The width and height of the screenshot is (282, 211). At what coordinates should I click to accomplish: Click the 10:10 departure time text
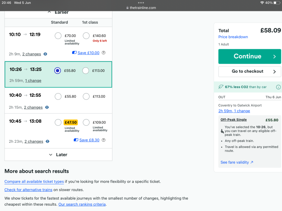[15, 34]
